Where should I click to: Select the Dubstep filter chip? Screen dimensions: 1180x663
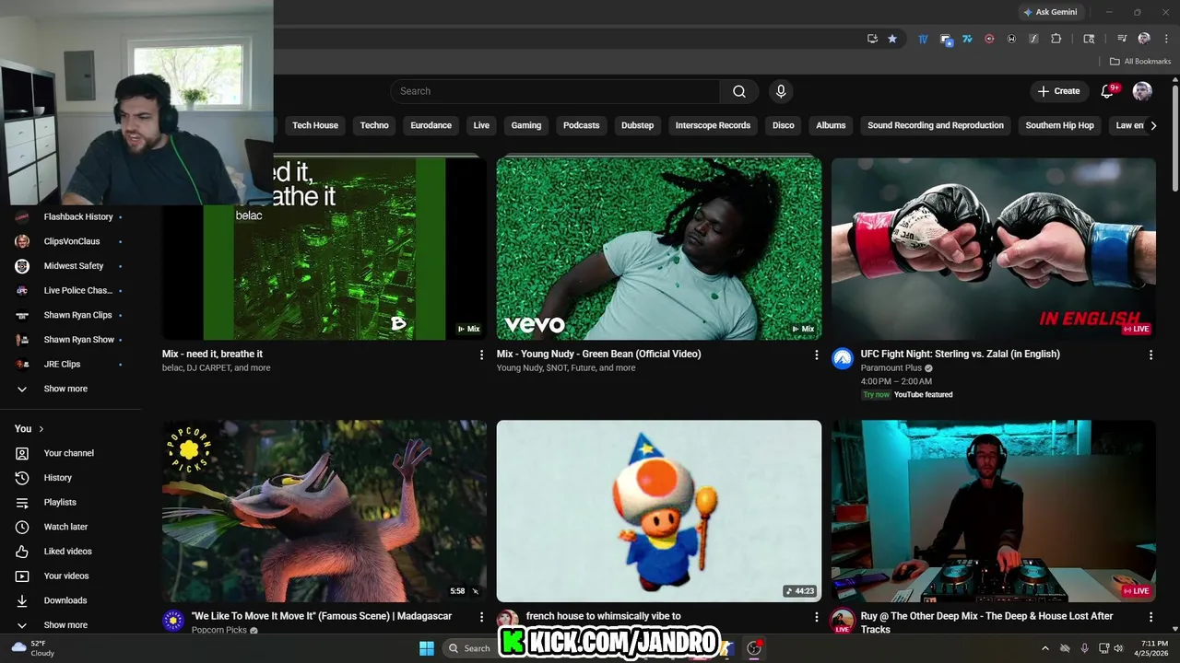click(x=637, y=125)
